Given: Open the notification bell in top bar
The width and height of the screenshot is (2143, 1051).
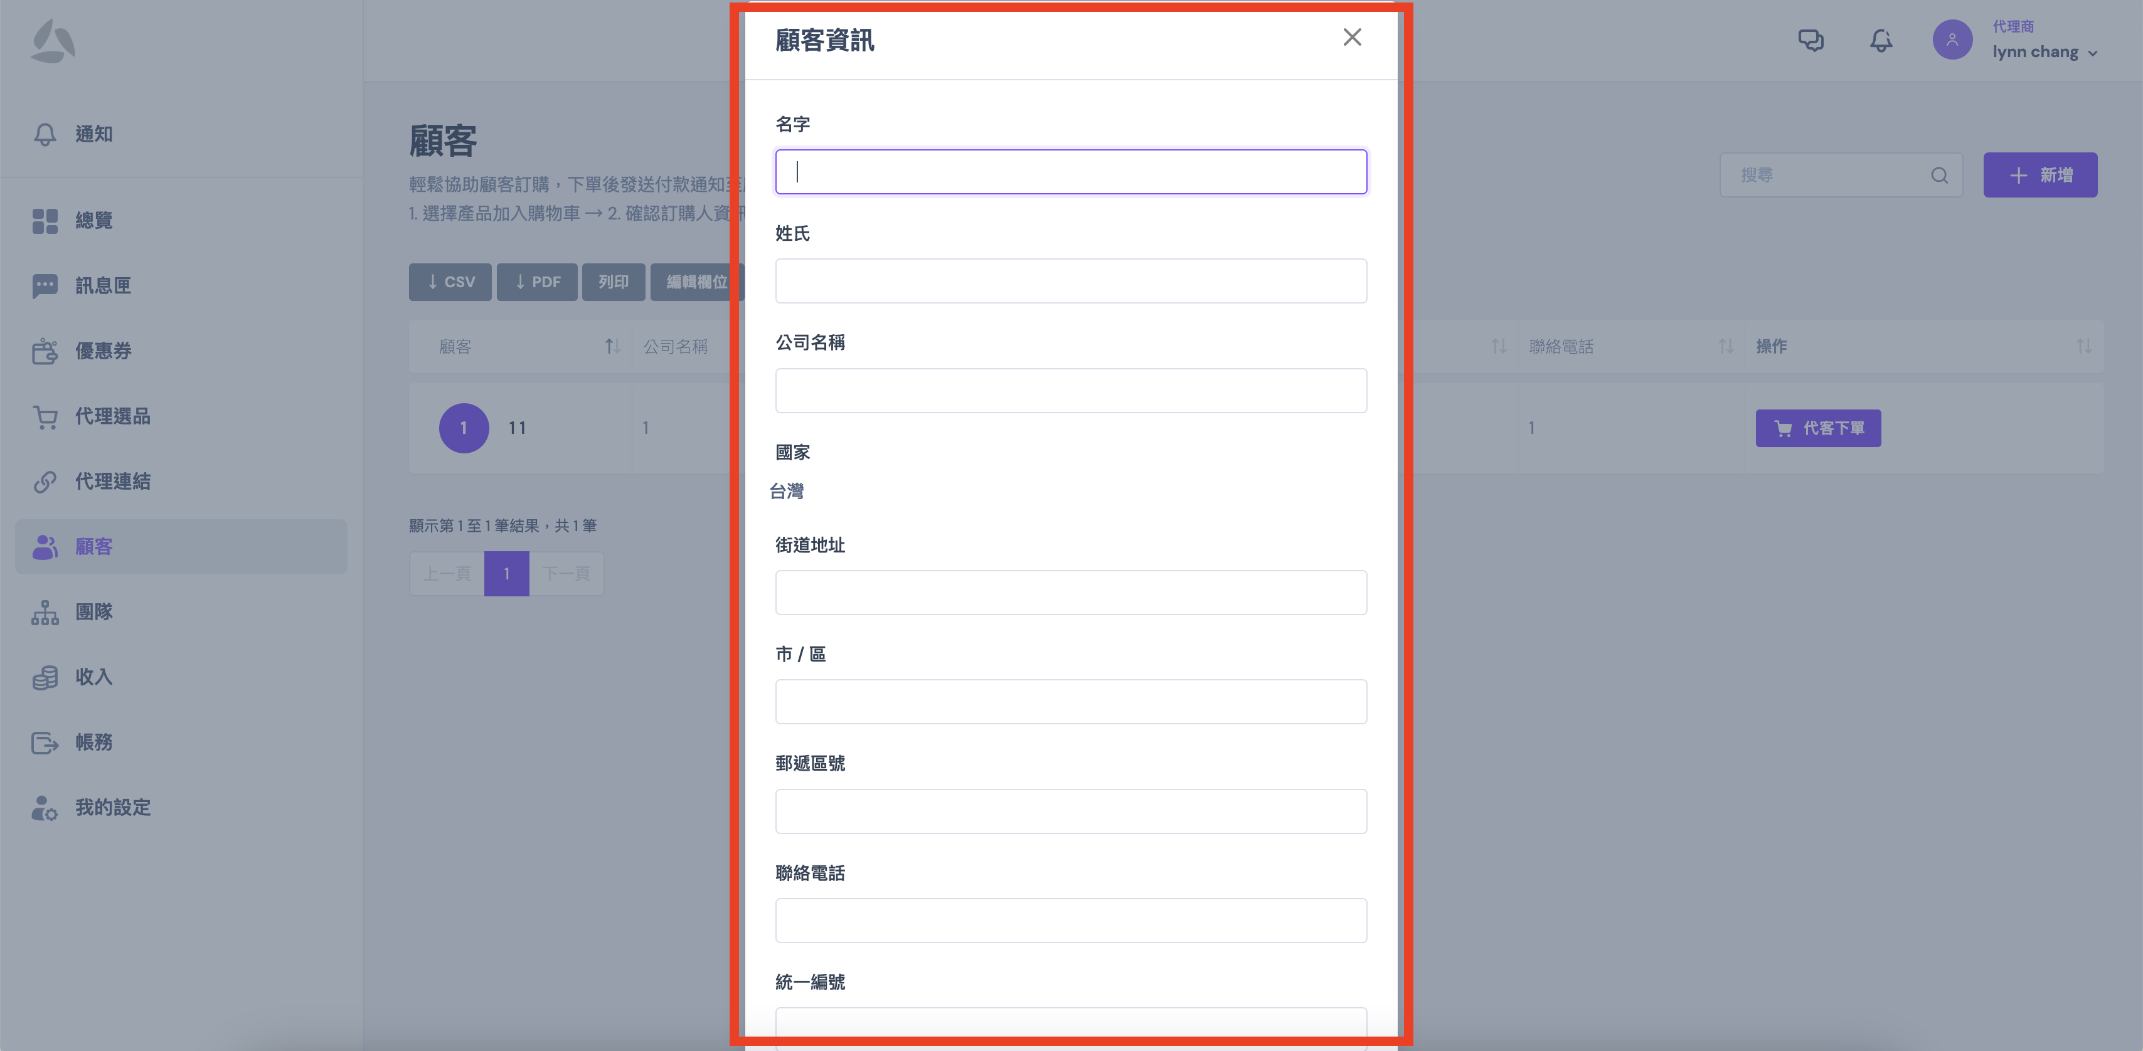Looking at the screenshot, I should [1881, 40].
